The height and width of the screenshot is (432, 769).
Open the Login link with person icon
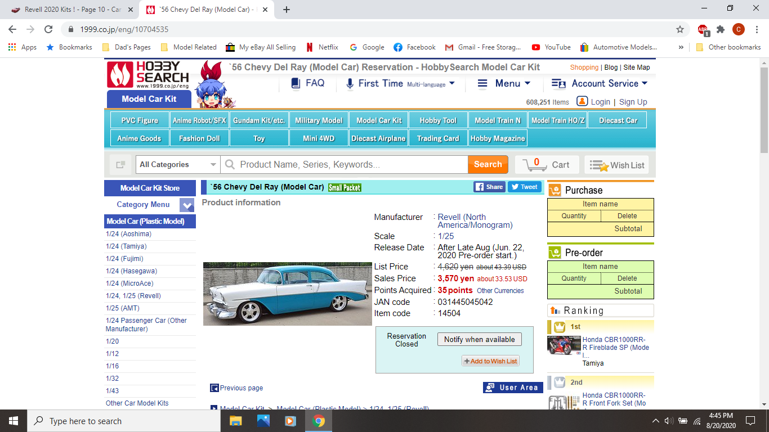coord(593,102)
